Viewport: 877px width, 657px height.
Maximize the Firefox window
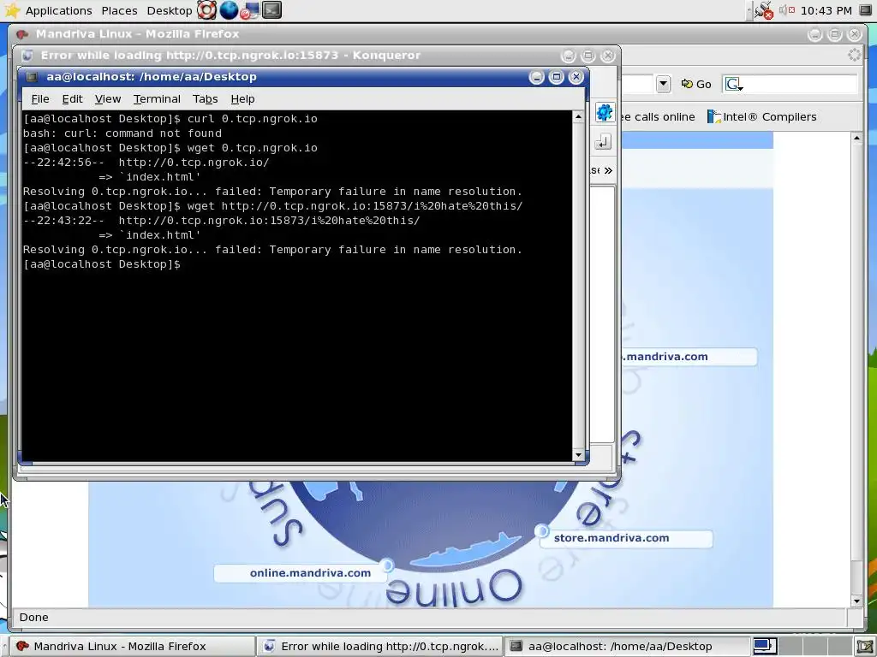834,34
